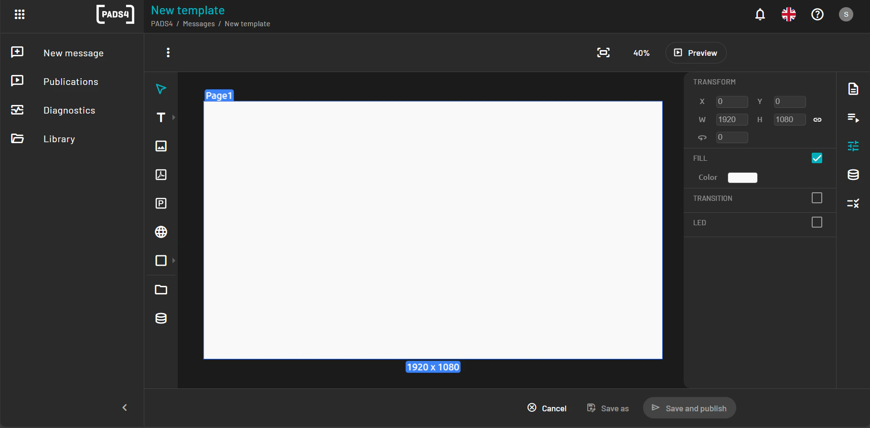Edit the X position field

[732, 102]
